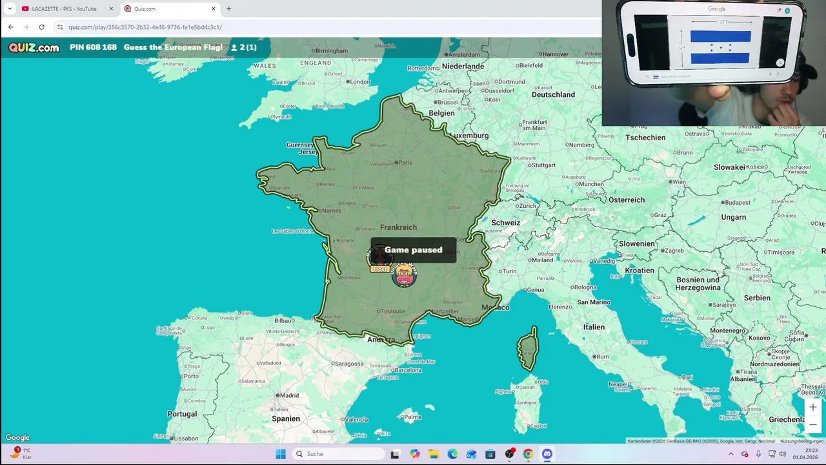Click the Game paused banner

[413, 250]
